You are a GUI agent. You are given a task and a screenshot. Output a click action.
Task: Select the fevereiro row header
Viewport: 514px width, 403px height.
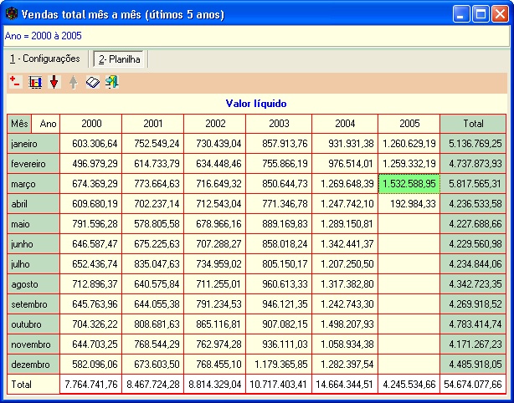click(x=33, y=164)
